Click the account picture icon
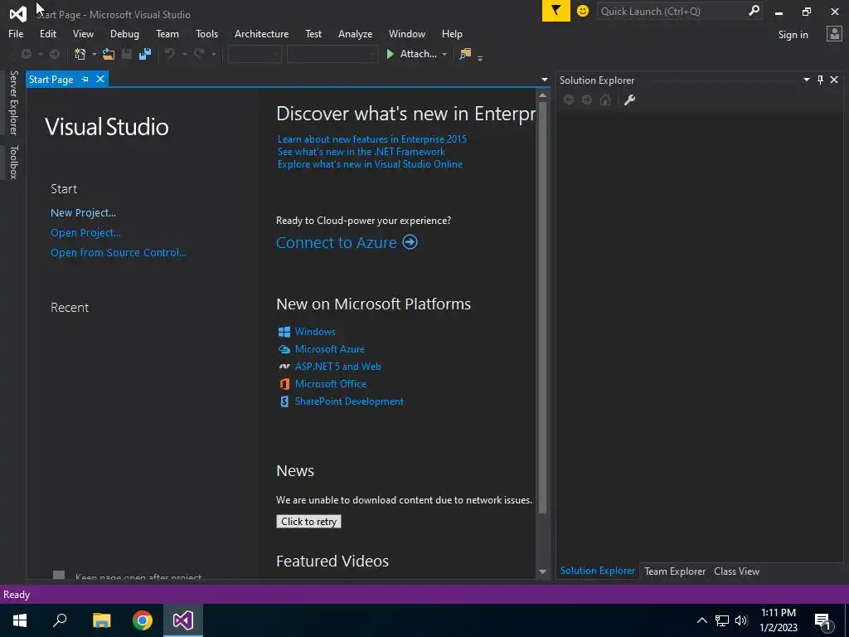This screenshot has width=849, height=637. point(834,34)
